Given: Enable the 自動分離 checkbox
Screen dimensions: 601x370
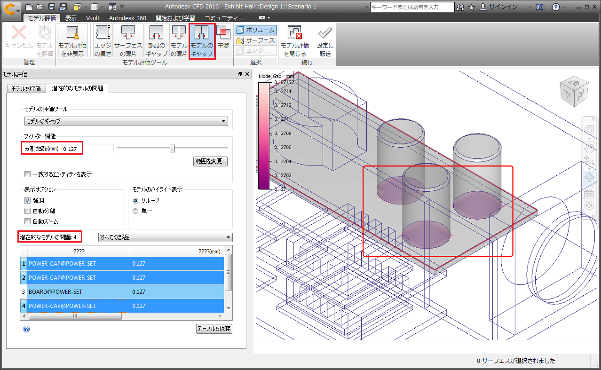Looking at the screenshot, I should coord(27,211).
